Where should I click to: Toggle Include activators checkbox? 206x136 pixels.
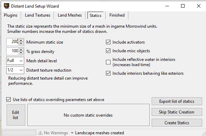(x=108, y=42)
